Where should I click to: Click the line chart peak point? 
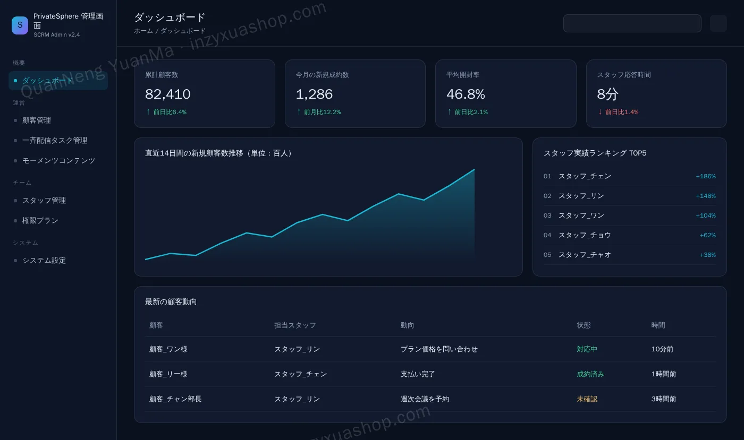[x=474, y=170]
